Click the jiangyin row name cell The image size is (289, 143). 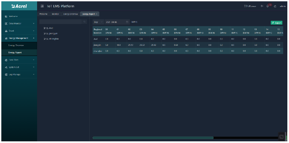[x=98, y=45]
